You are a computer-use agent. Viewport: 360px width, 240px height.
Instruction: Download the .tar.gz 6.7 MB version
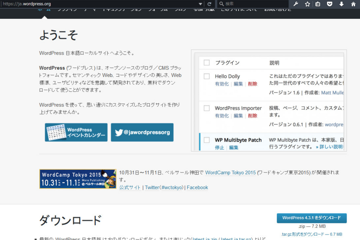pos(311,234)
